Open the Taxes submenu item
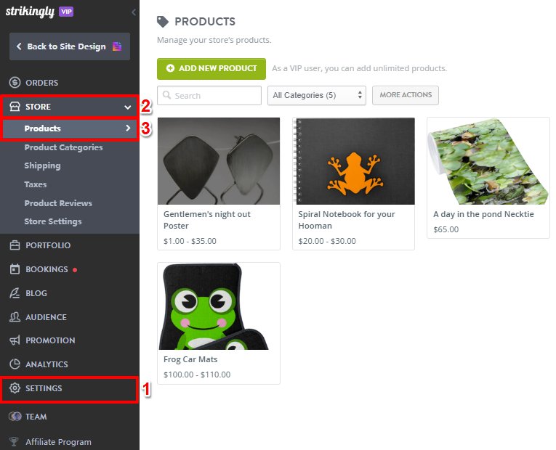 point(36,184)
